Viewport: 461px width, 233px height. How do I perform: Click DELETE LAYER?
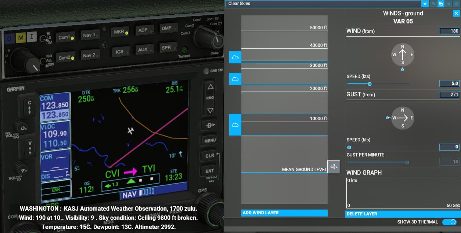pyautogui.click(x=403, y=214)
